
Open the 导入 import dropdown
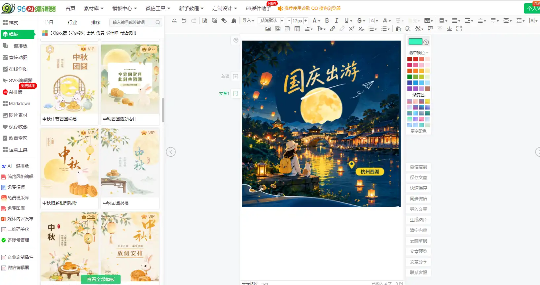coord(248,20)
